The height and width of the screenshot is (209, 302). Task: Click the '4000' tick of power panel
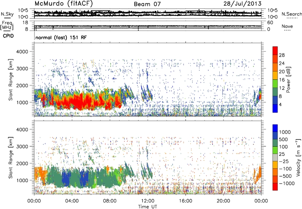(x=22, y=52)
